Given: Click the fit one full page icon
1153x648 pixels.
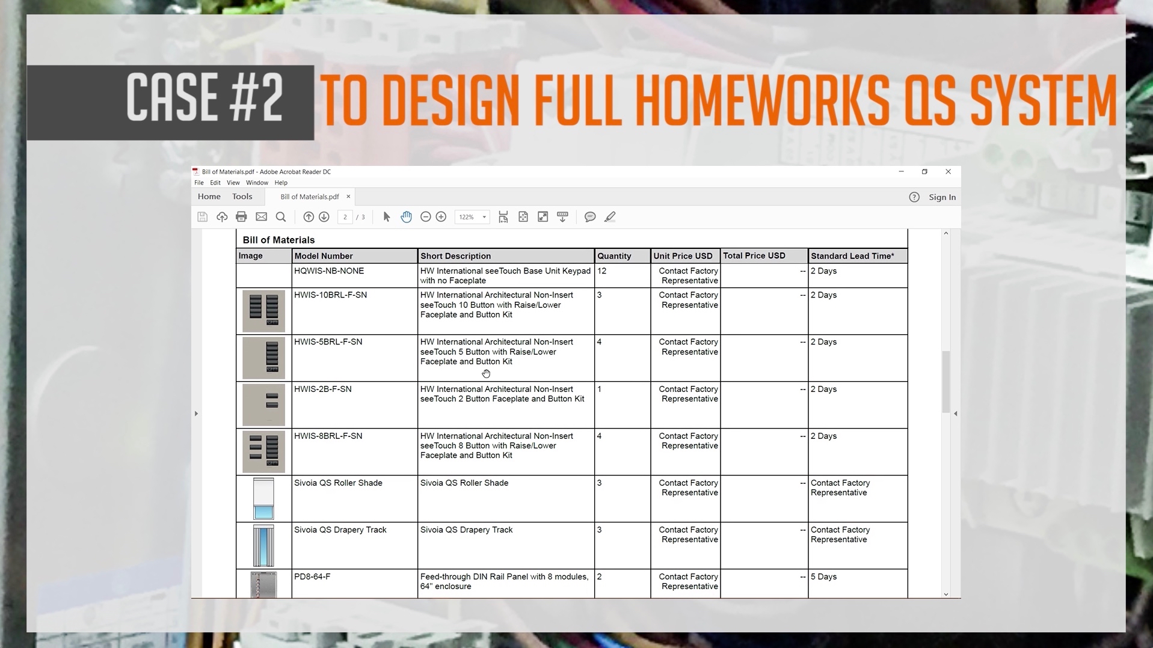Looking at the screenshot, I should [x=523, y=217].
